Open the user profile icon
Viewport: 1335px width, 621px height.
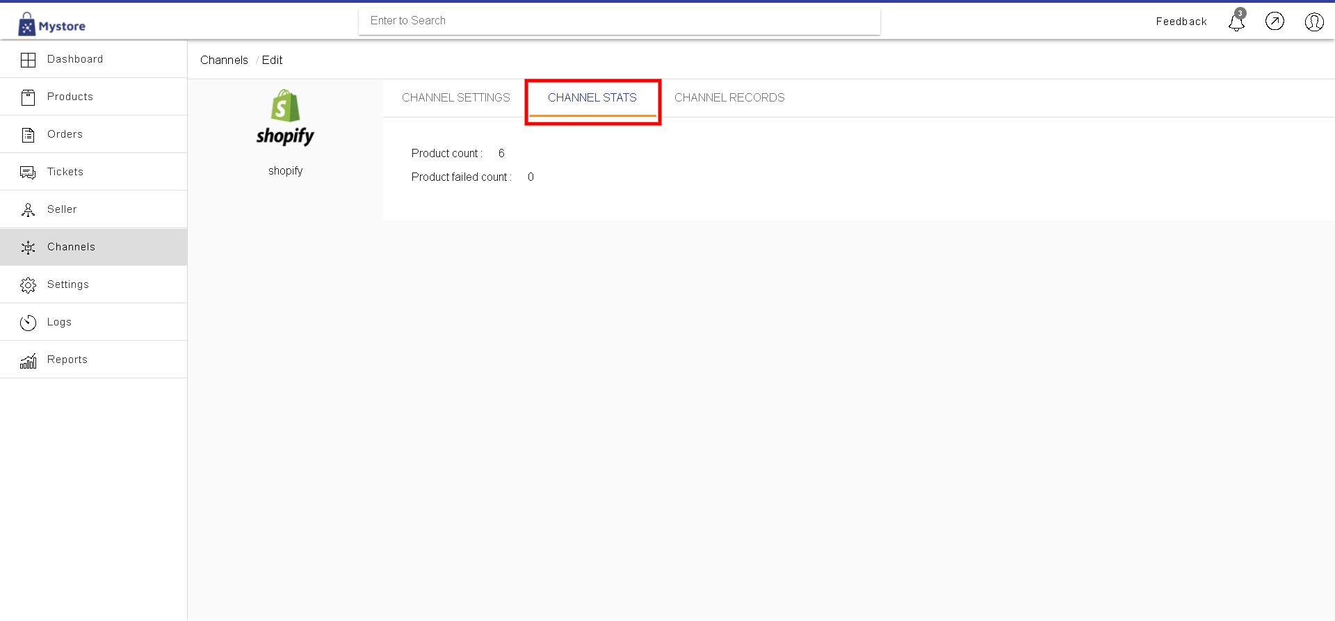[x=1314, y=22]
